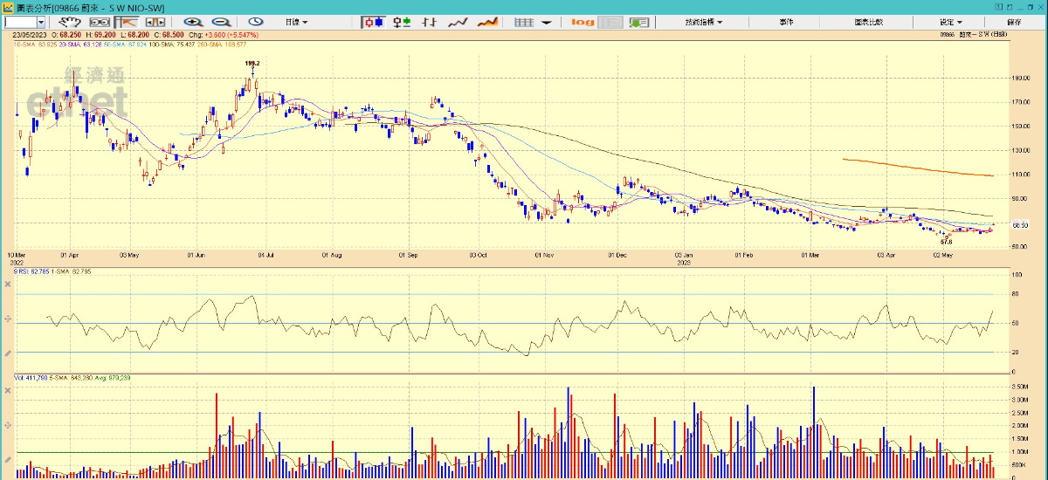Toggle the log scale button
The image size is (1048, 480).
point(583,22)
